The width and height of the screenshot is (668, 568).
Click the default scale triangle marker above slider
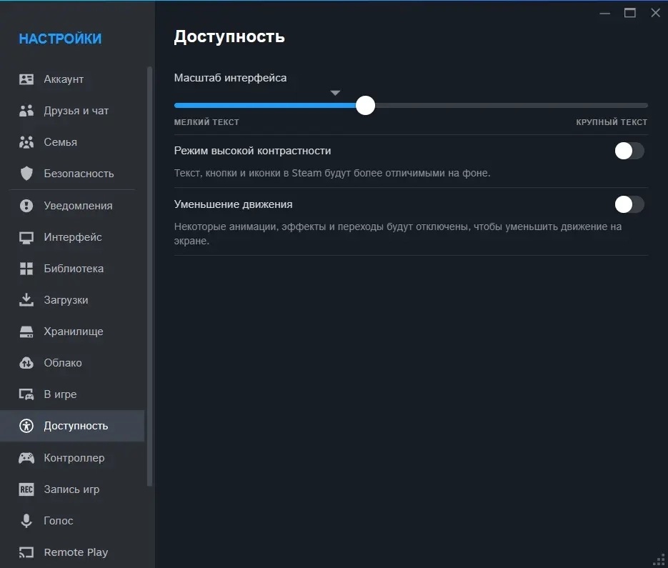pyautogui.click(x=335, y=93)
